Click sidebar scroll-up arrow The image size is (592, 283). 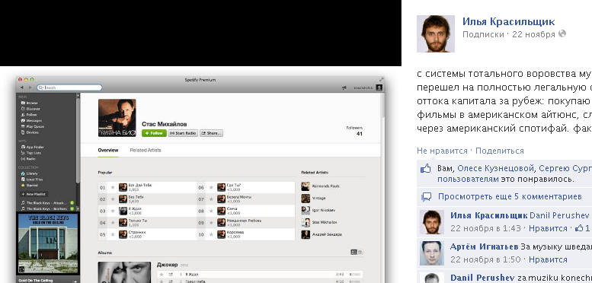tap(78, 96)
